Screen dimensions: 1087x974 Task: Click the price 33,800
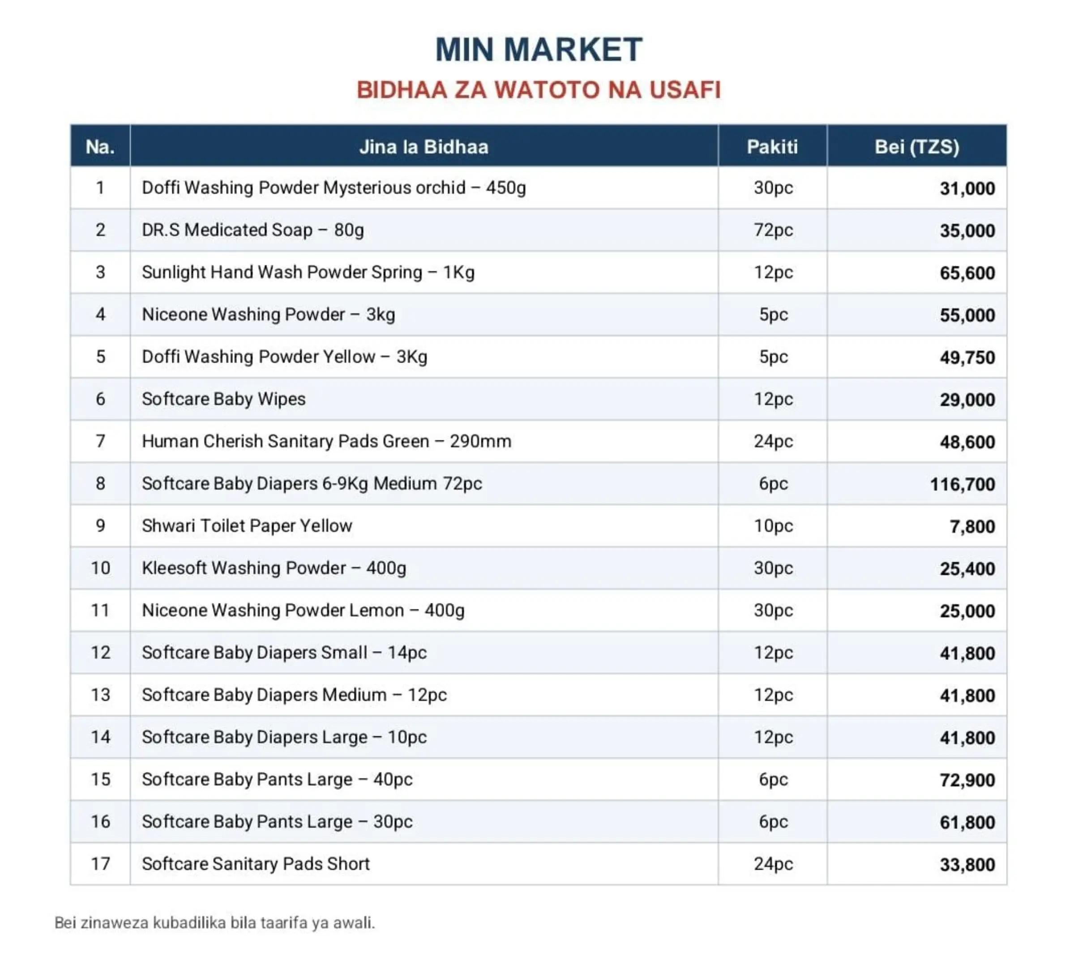click(x=967, y=865)
